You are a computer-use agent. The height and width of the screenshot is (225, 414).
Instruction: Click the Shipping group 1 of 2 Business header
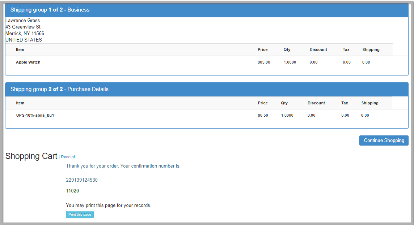(50, 10)
